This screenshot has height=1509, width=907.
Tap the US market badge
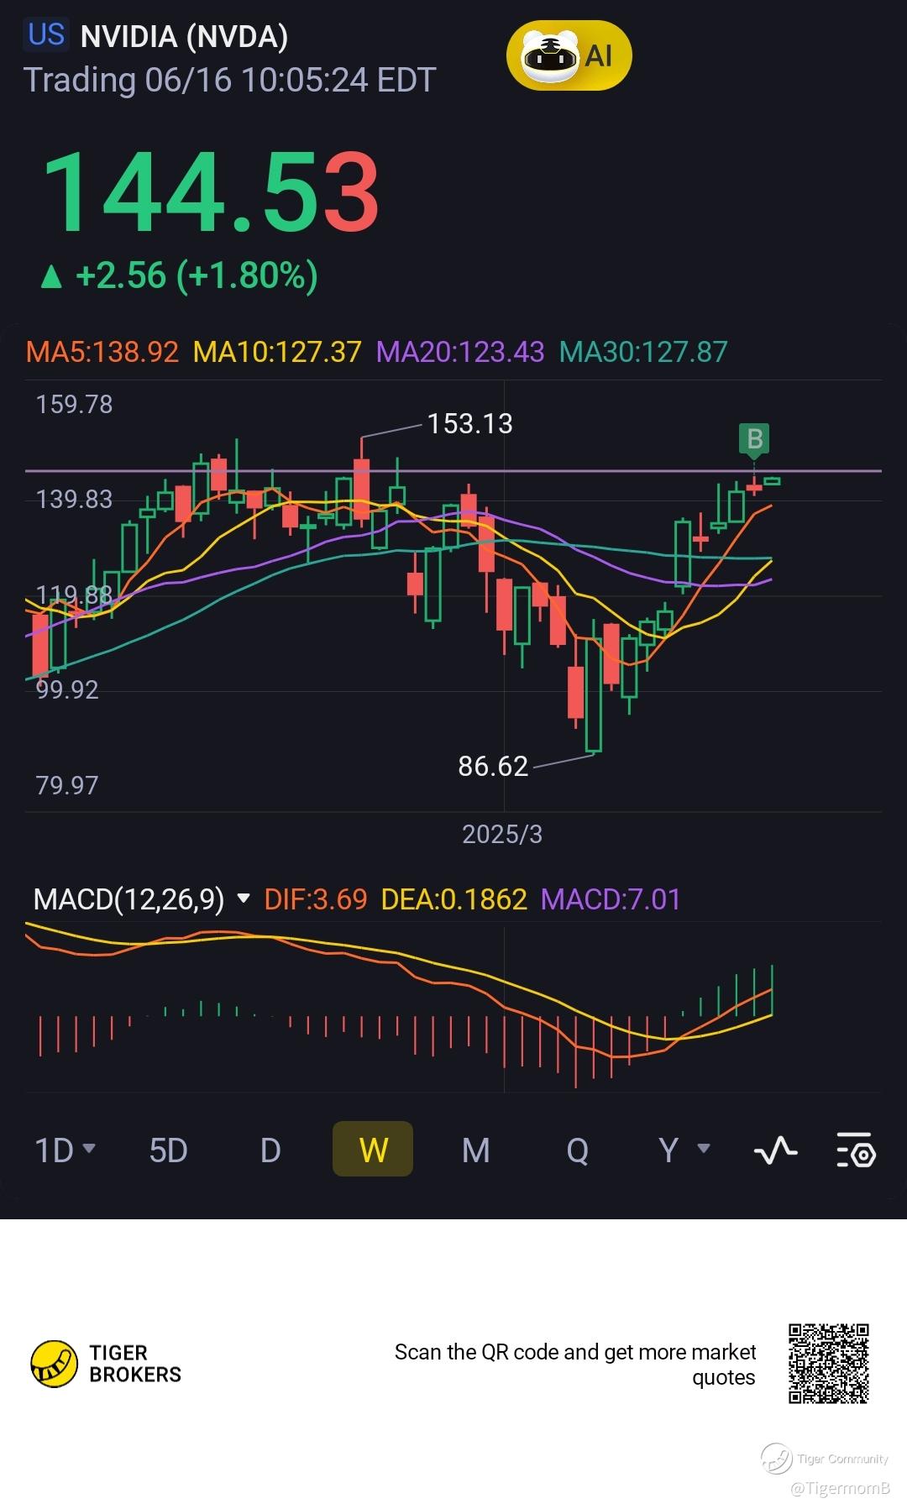pyautogui.click(x=46, y=34)
